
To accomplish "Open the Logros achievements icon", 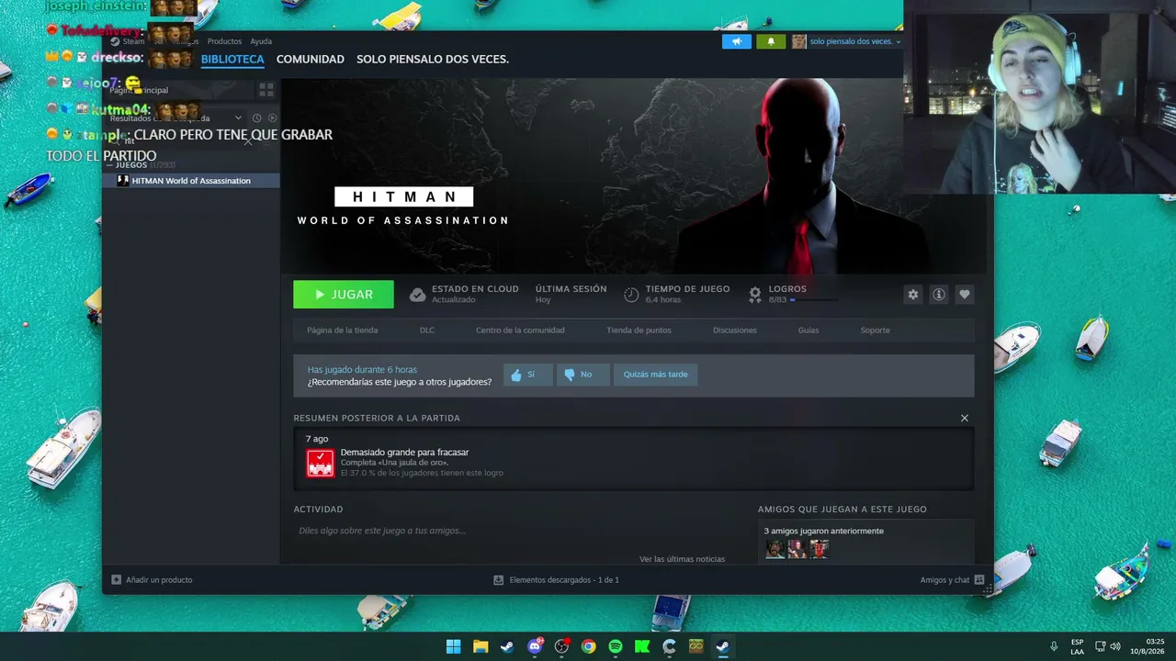I will [755, 295].
